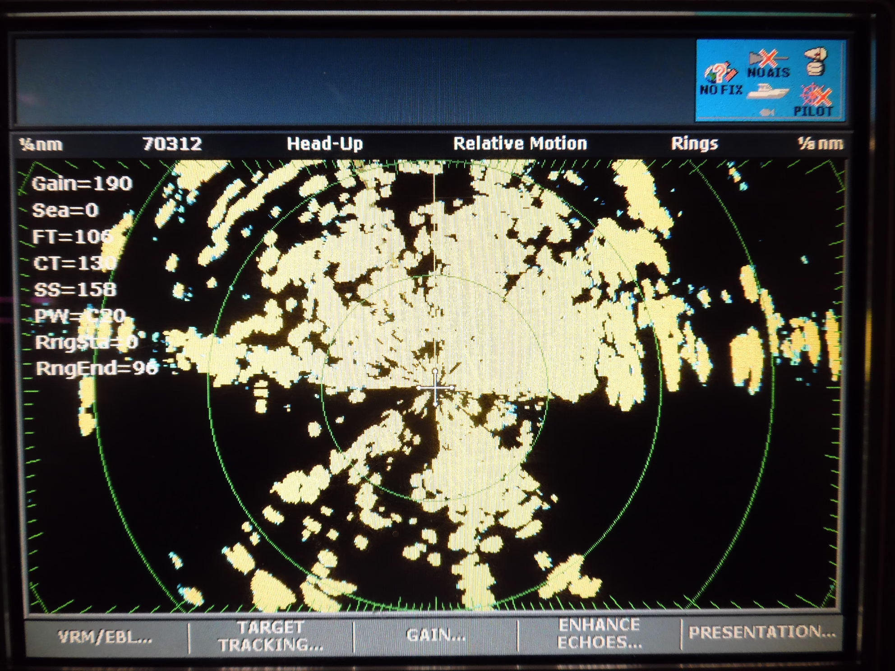Tap the CT=130 readout
895x671 pixels.
[x=74, y=263]
